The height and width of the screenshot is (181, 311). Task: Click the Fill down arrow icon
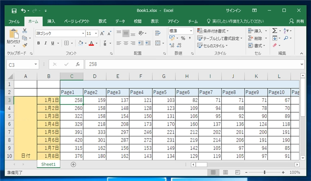tap(275, 38)
